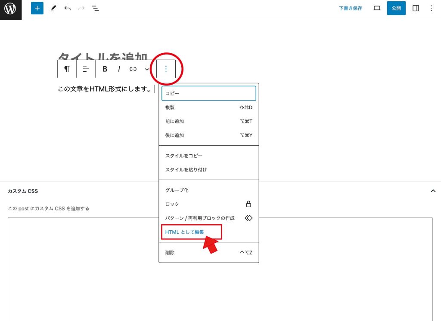
Task: Click the blue block inserter plus button
Action: (37, 8)
